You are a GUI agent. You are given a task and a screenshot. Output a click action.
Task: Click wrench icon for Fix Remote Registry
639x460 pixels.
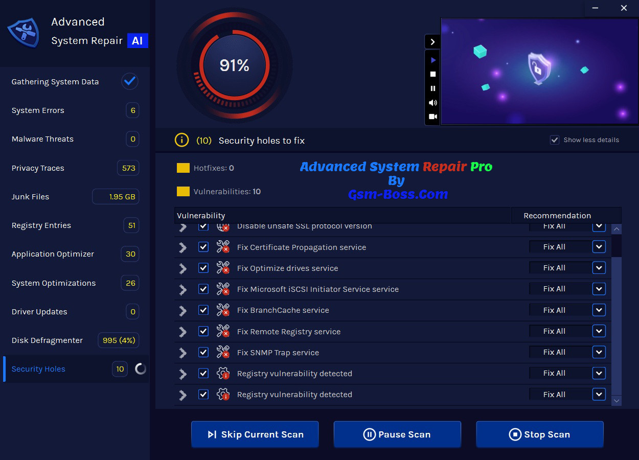223,331
